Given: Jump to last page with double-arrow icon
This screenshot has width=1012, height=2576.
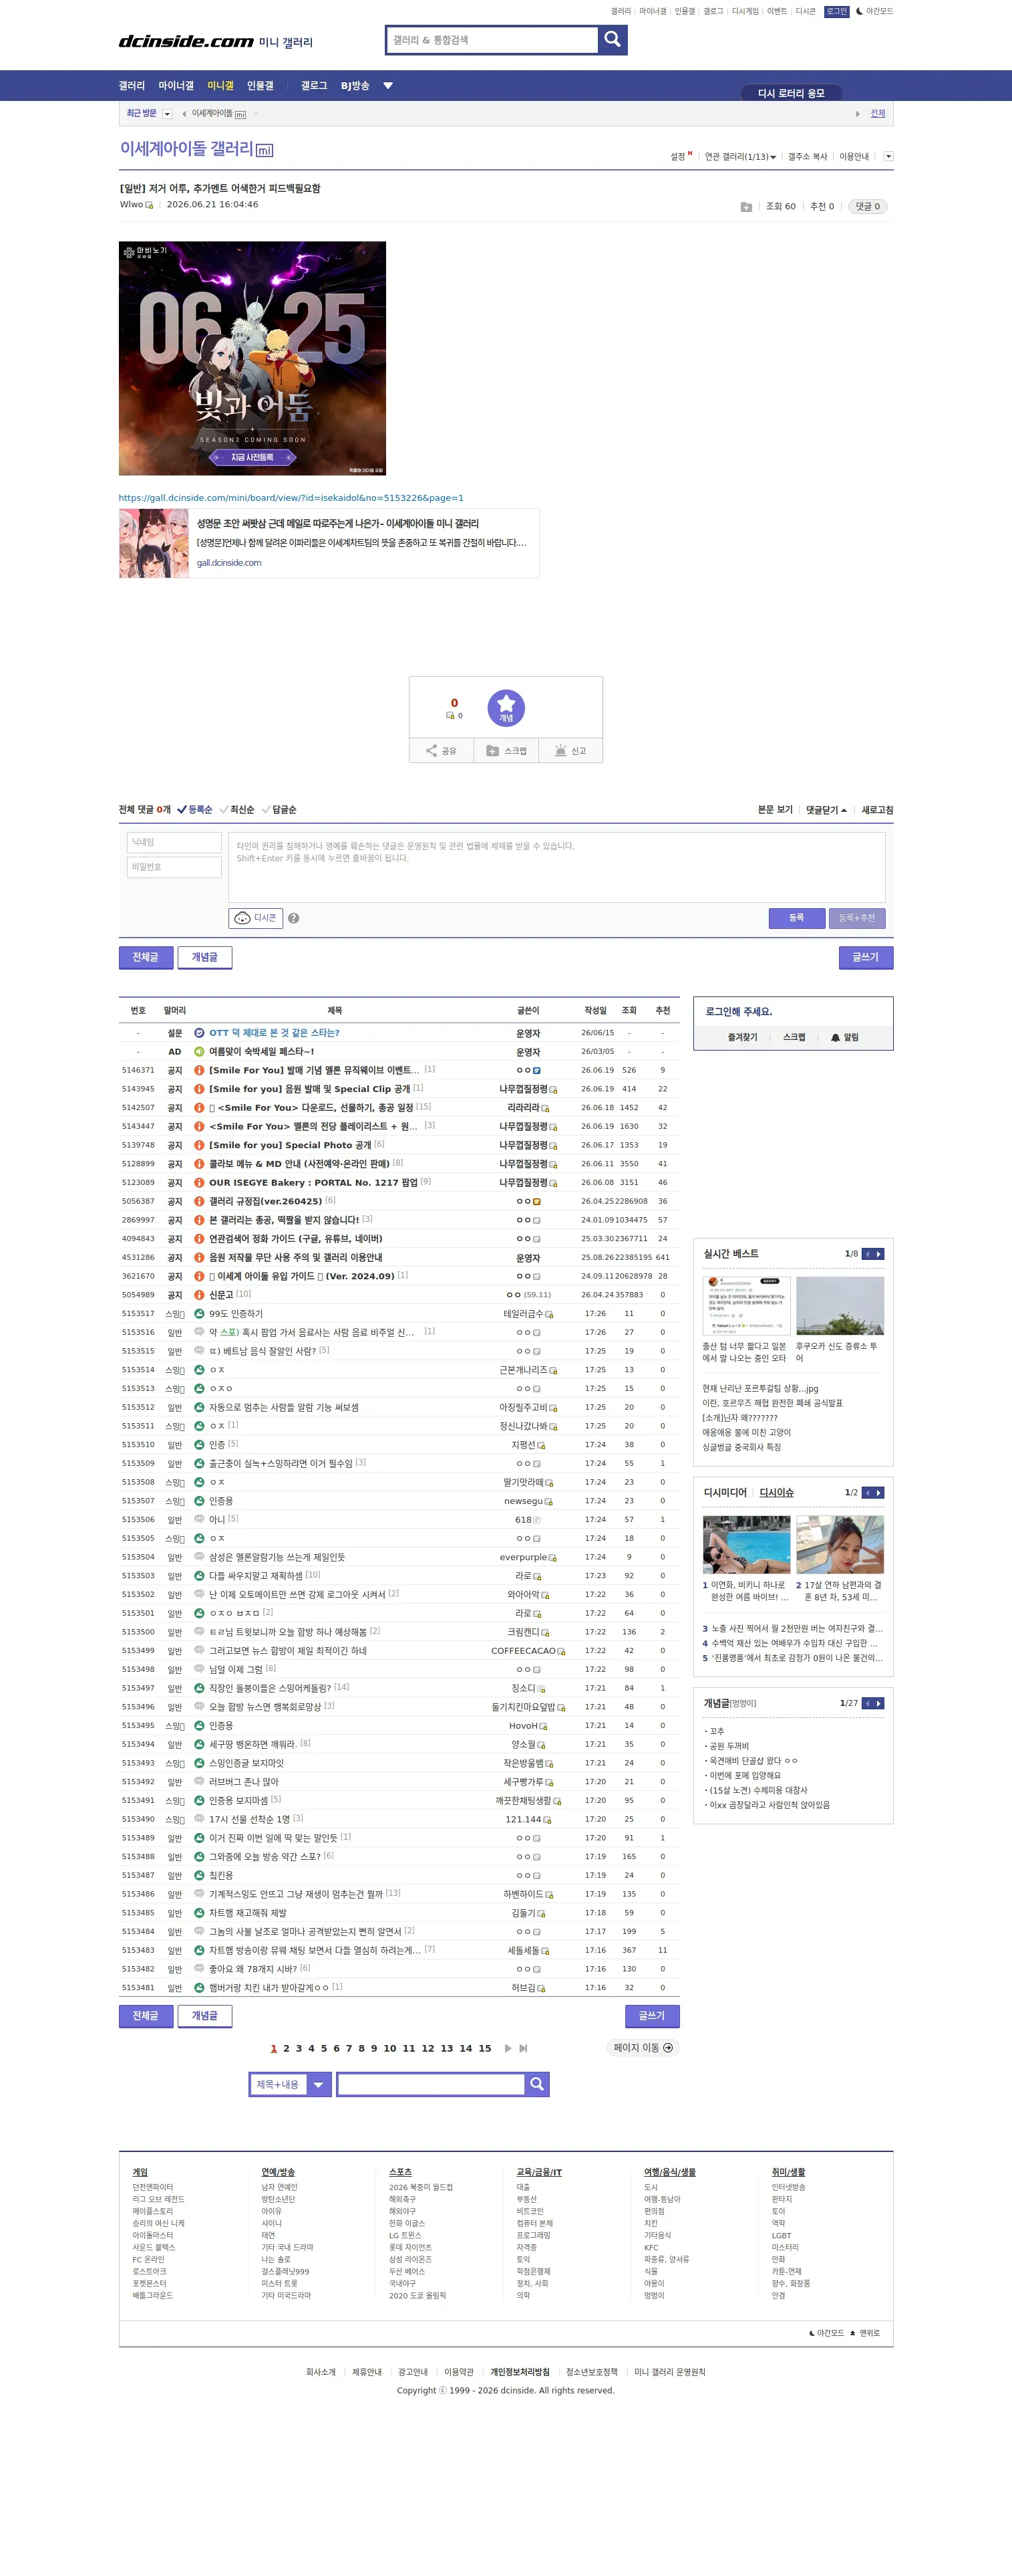Looking at the screenshot, I should [x=524, y=2048].
